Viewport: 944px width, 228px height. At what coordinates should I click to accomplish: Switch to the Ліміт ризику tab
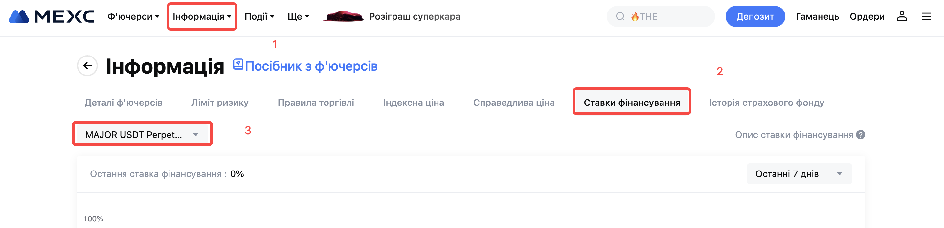coord(220,103)
